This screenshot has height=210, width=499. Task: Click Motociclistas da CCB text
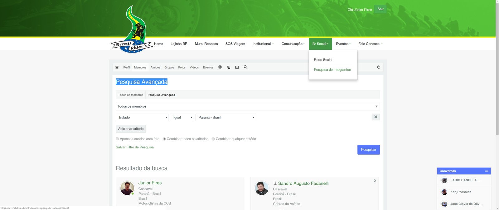click(155, 203)
